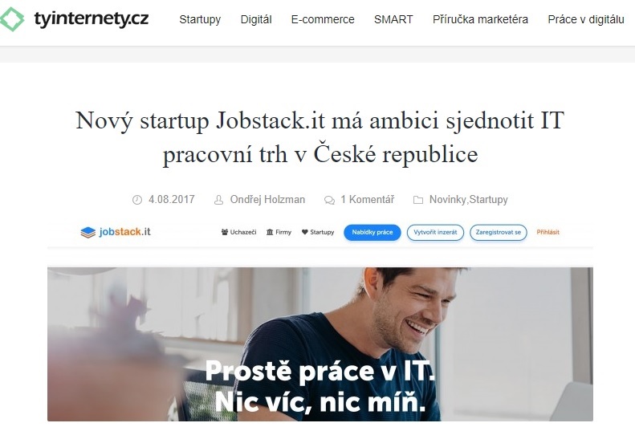Click the tyinternety.cz diamond logo icon
The height and width of the screenshot is (427, 635).
pos(11,19)
